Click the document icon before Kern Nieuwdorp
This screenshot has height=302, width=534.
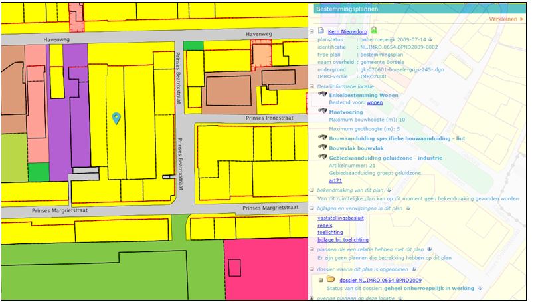[320, 31]
